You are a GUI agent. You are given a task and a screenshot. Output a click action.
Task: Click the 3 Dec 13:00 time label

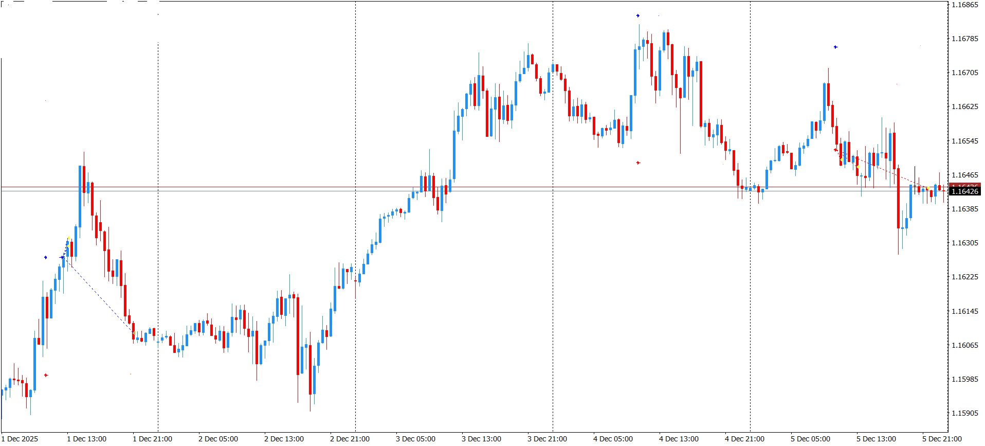click(482, 439)
